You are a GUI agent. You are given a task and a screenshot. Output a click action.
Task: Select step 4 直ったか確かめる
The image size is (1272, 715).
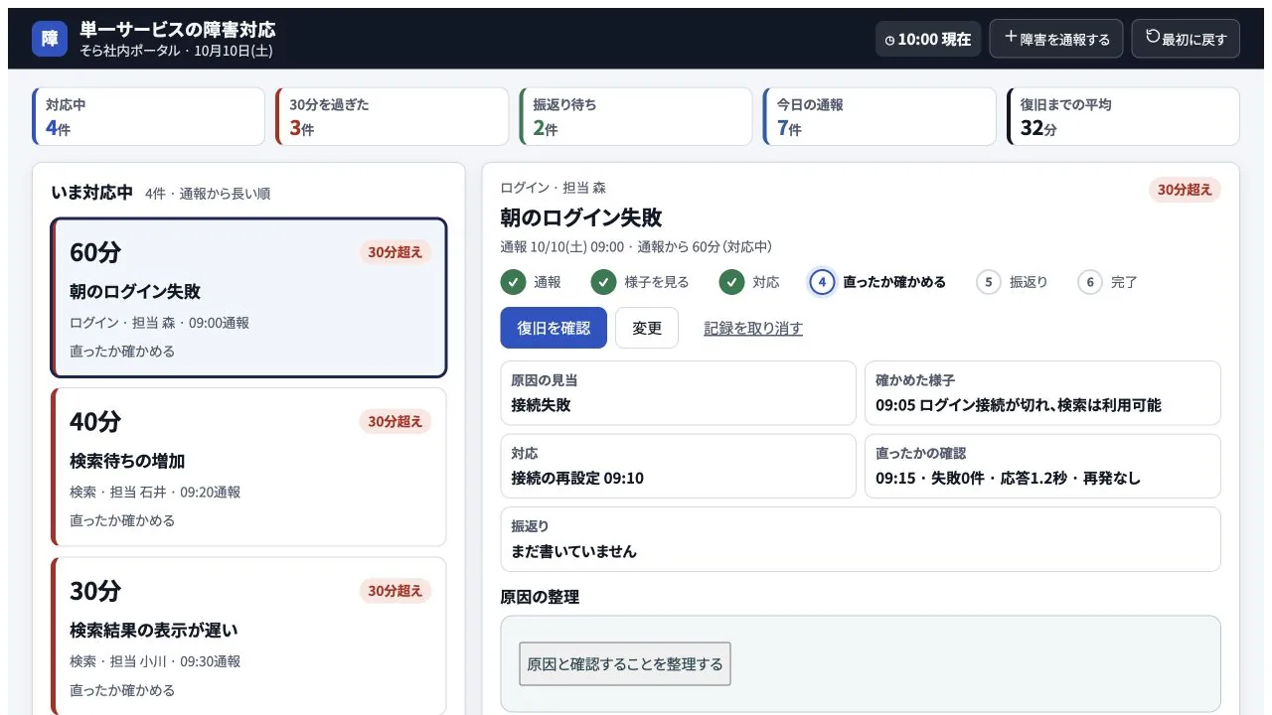878,282
